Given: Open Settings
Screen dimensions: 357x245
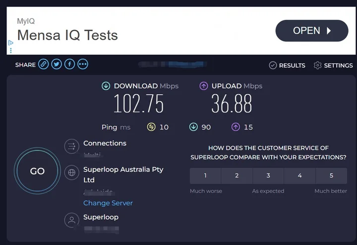Looking at the screenshot, I should pos(333,65).
